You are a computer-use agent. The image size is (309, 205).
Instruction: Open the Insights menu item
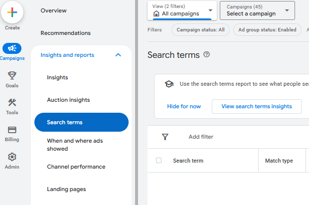pos(57,77)
